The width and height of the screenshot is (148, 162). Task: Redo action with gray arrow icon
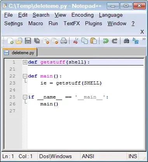[x=115, y=41]
